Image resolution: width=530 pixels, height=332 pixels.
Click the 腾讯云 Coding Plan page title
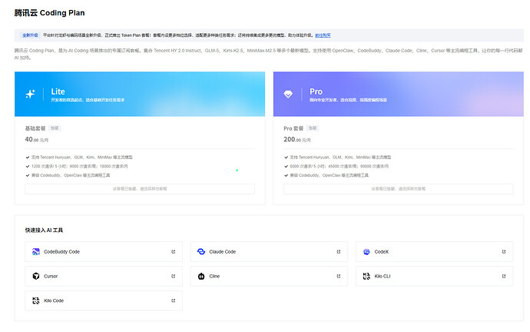[x=49, y=13]
